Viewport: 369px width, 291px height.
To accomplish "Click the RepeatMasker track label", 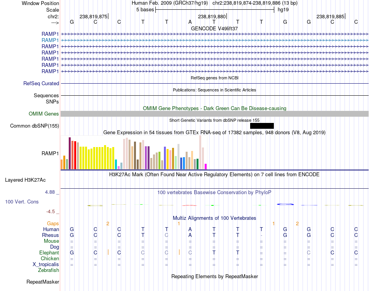I will 43,282.
